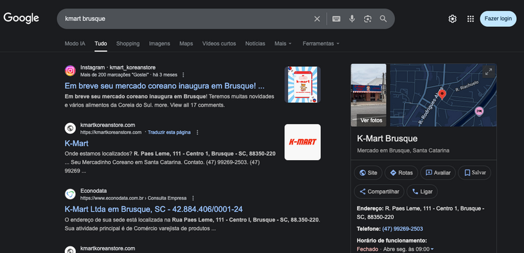Click the Instagram kmart_koreanstore source label
The image size is (524, 253).
tap(118, 68)
